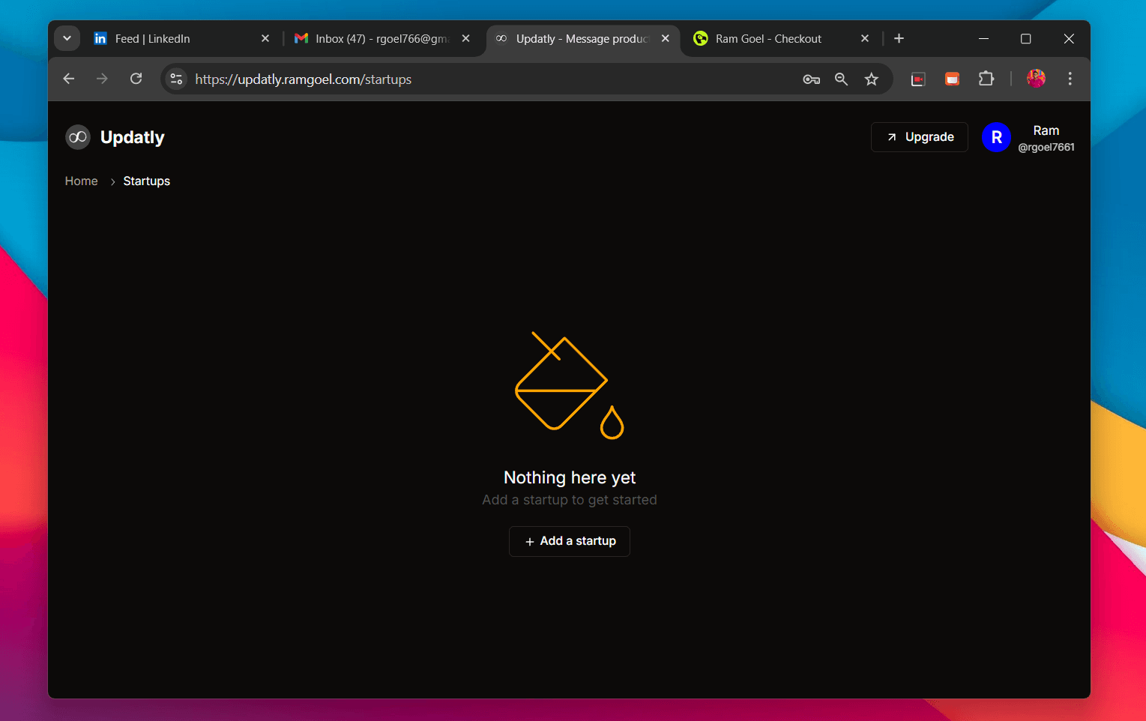Expand the tab search dropdown arrow
Image resolution: width=1146 pixels, height=721 pixels.
coord(67,39)
